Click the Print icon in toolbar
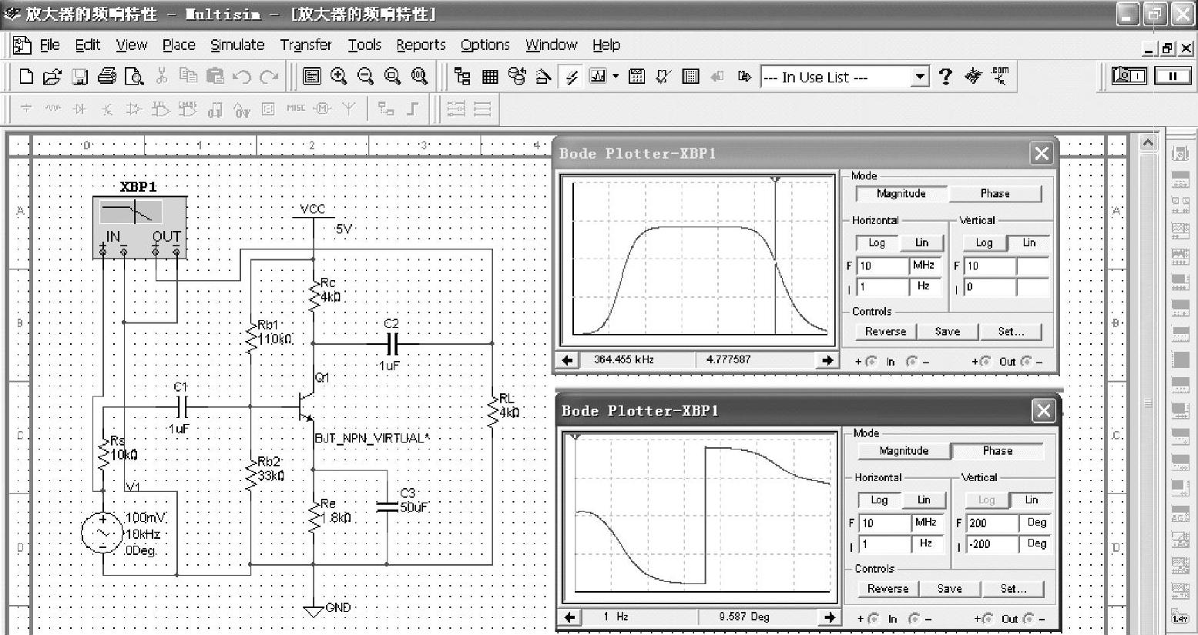The width and height of the screenshot is (1198, 635). point(107,76)
